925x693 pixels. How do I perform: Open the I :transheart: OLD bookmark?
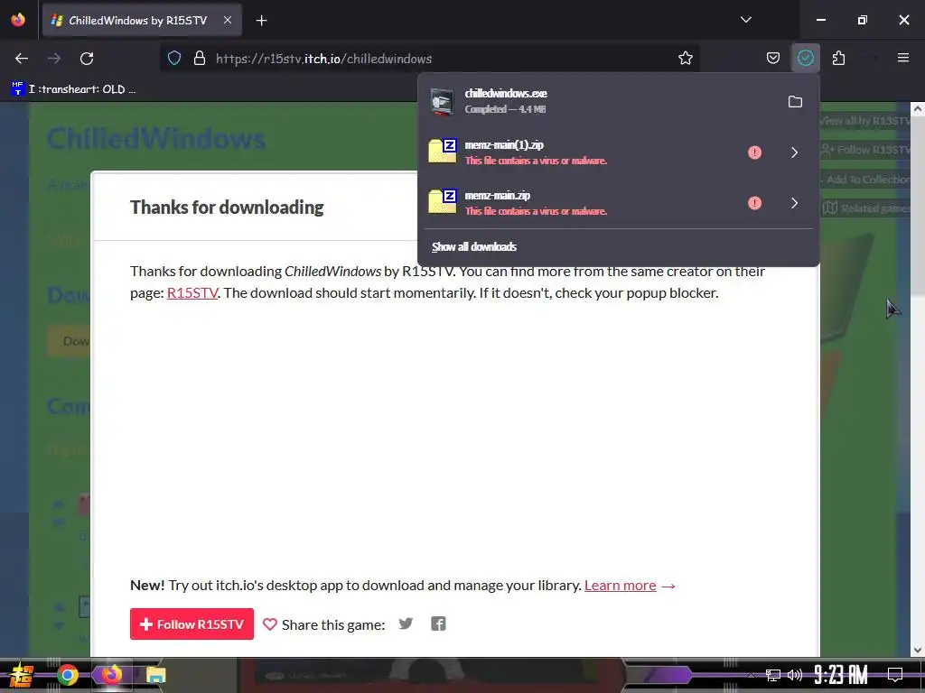(x=74, y=89)
